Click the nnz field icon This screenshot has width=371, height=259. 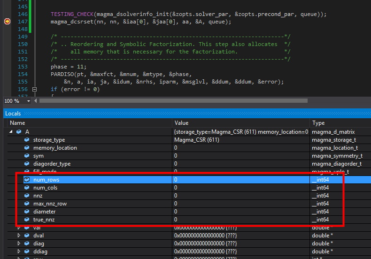tap(27, 196)
